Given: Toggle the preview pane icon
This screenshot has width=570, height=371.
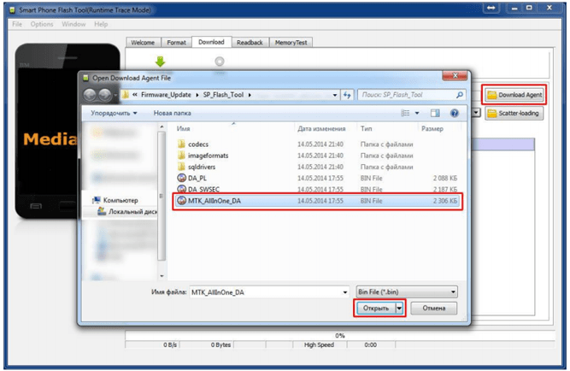Looking at the screenshot, I should (x=436, y=113).
